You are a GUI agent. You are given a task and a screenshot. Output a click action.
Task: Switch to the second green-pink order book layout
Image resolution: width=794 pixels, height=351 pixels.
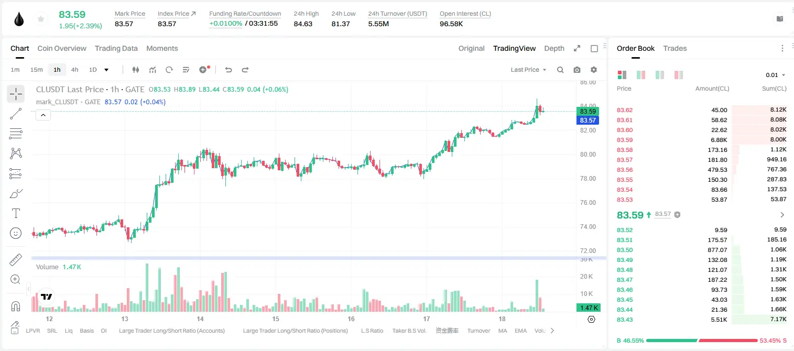pos(641,75)
